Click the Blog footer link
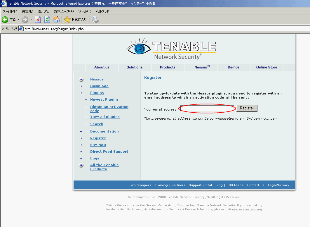The height and width of the screenshot is (227, 310). tap(219, 185)
